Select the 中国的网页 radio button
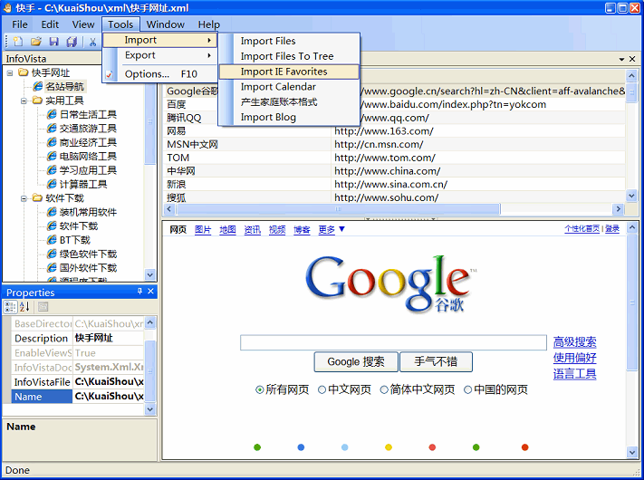This screenshot has height=480, width=644. click(x=468, y=390)
